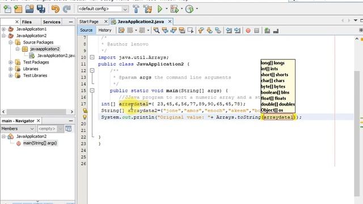Open the main - Navigator tab
Viewport: 363px width, 204px height.
point(18,121)
